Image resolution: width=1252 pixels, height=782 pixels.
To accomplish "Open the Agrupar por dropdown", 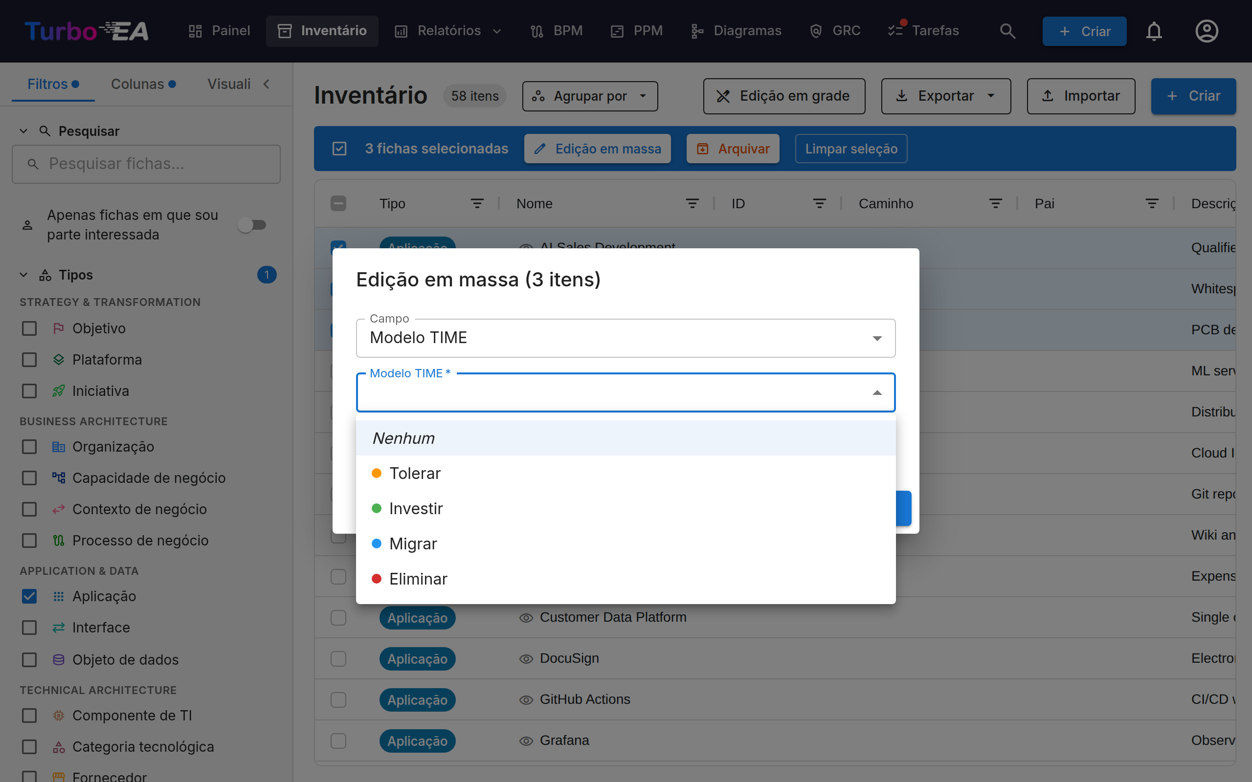I will pos(590,96).
